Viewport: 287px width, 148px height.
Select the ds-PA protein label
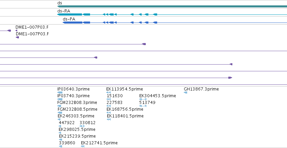click(x=69, y=19)
